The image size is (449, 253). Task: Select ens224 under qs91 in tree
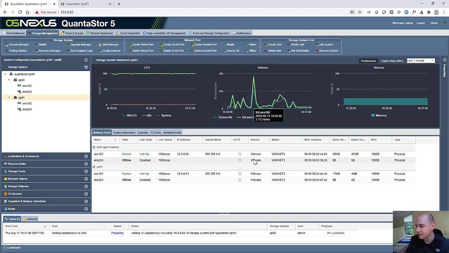point(27,109)
